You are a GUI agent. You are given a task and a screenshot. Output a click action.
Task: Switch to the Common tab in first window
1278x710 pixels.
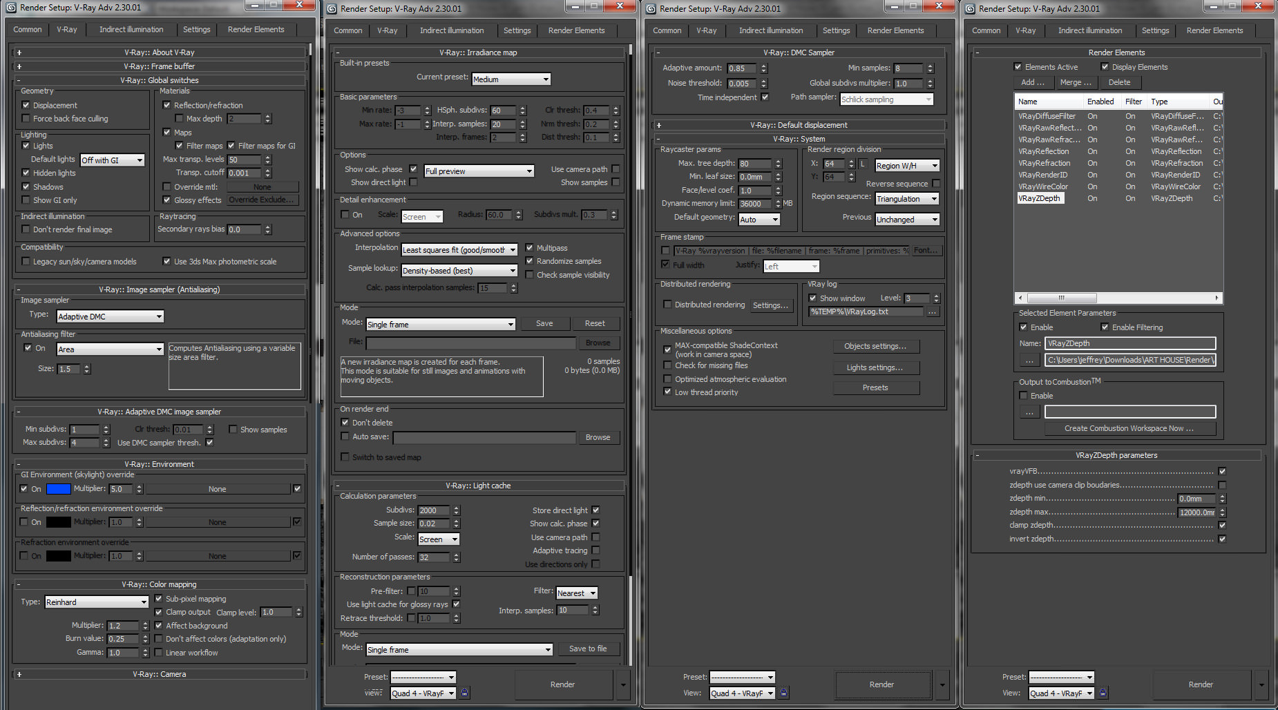(28, 29)
